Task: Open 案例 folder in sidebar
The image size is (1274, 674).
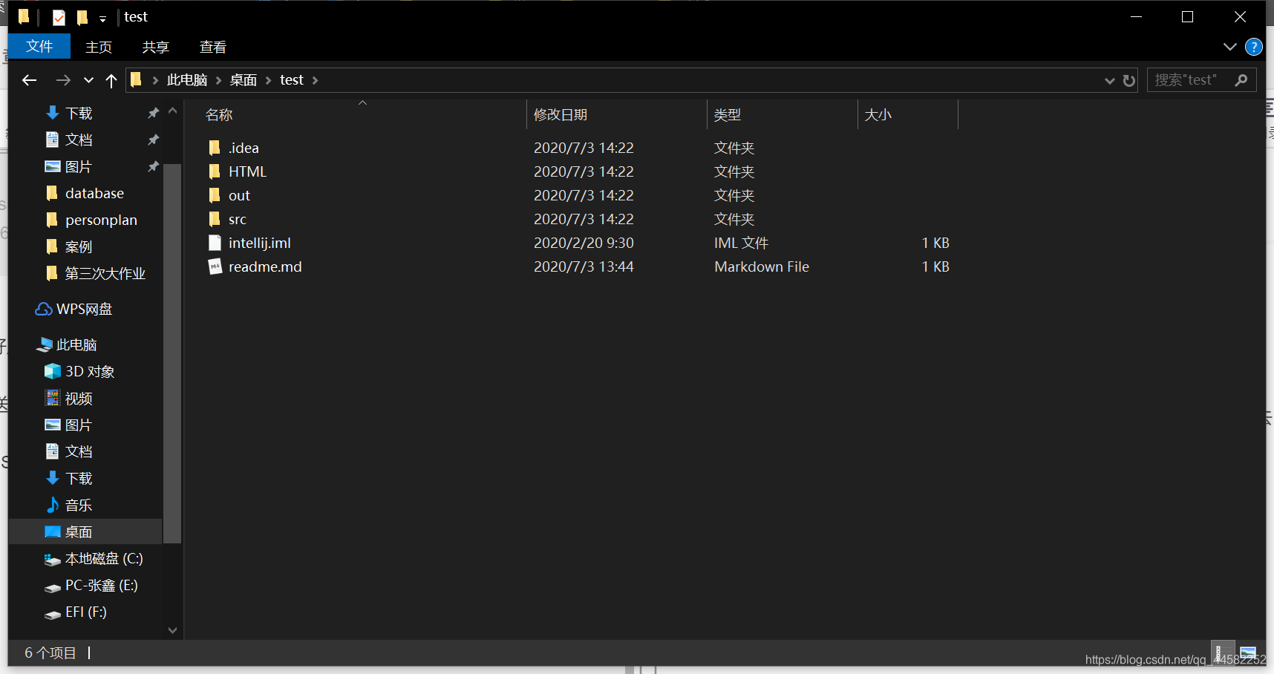Action: click(79, 246)
